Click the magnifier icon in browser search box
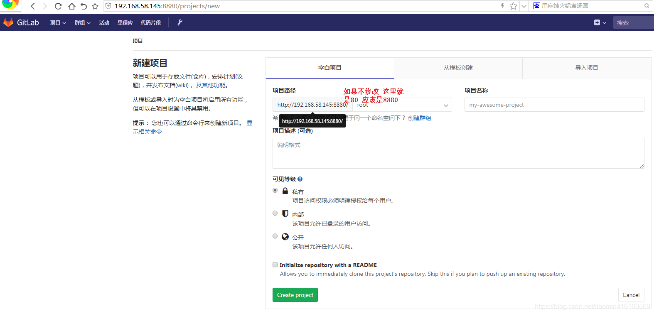This screenshot has width=654, height=314. pos(647,6)
